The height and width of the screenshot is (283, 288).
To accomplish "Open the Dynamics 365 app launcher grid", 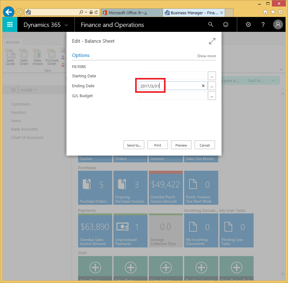I will [10, 24].
